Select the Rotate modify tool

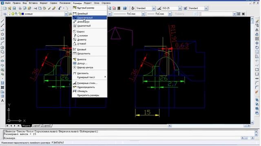tap(257, 47)
